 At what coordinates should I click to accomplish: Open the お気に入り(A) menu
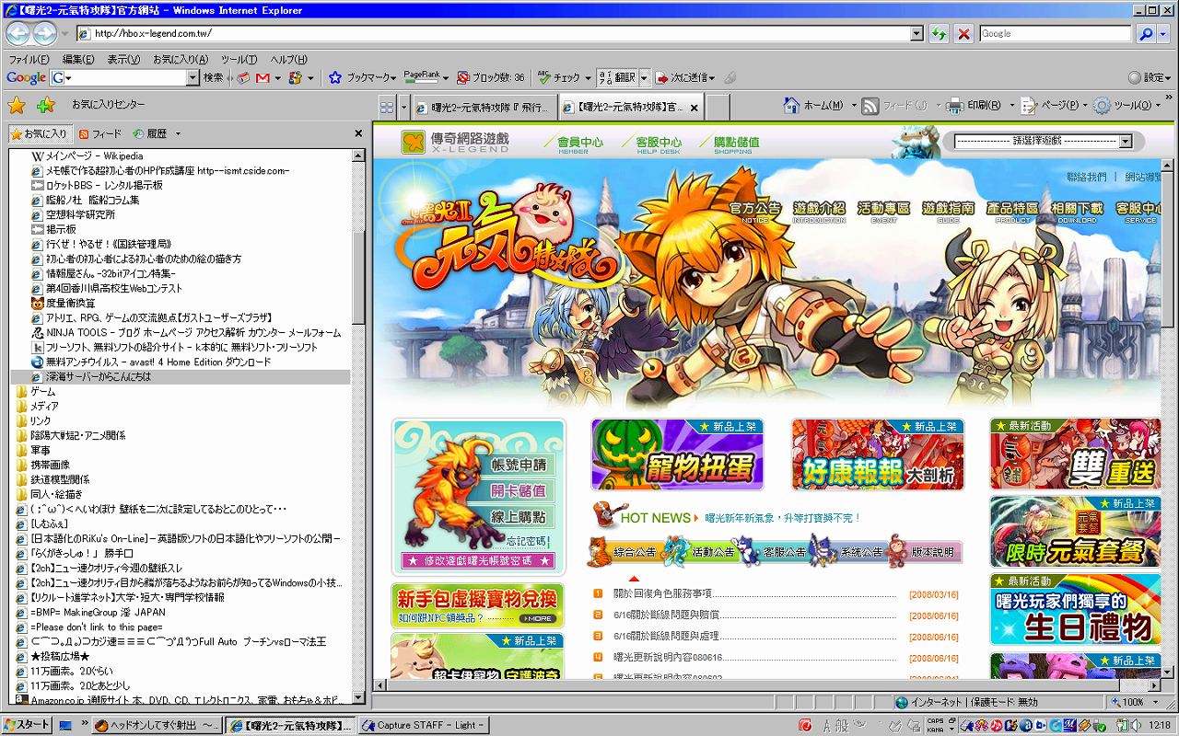181,59
